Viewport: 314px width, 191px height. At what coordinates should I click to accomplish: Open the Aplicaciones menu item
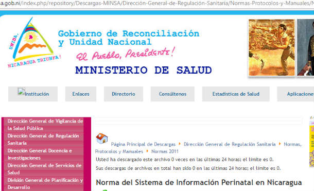295,94
